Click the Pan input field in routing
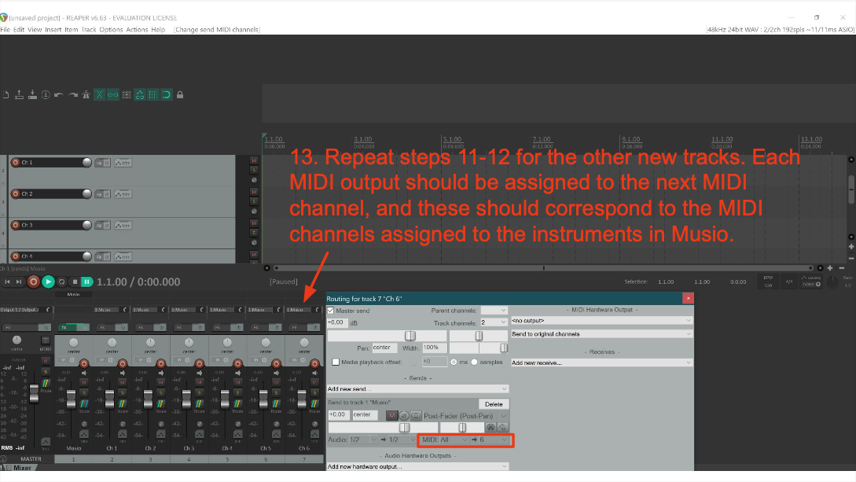 pos(383,348)
